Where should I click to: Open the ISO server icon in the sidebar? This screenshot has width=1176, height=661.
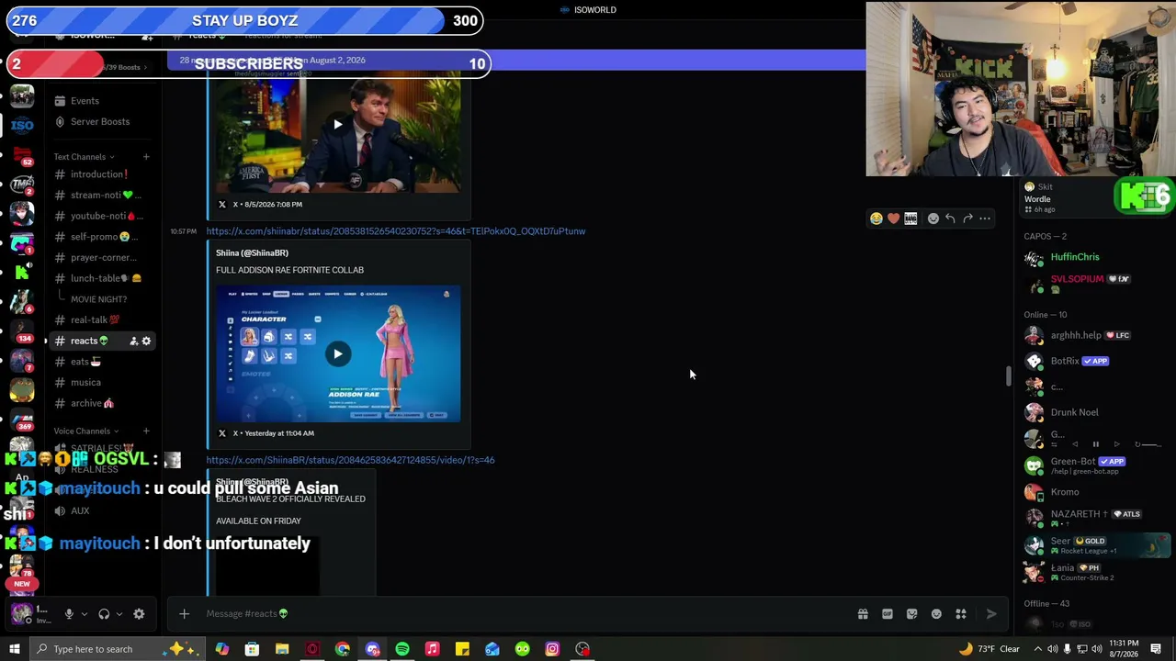coord(22,125)
